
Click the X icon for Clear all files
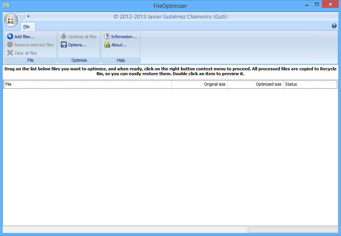click(x=10, y=53)
